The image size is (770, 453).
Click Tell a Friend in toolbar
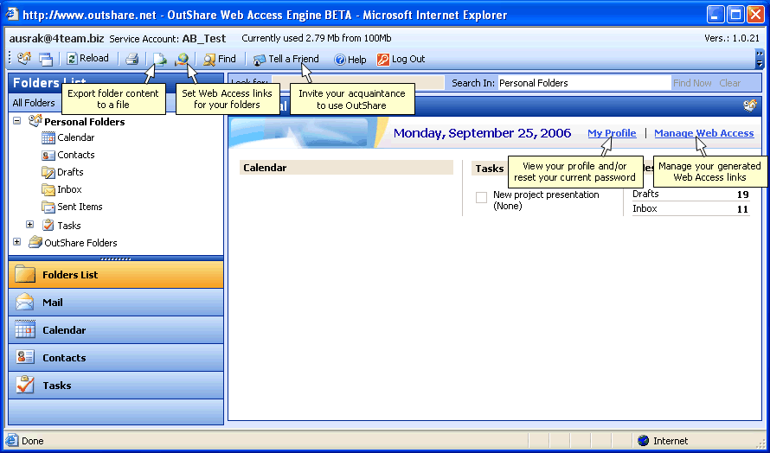click(286, 60)
